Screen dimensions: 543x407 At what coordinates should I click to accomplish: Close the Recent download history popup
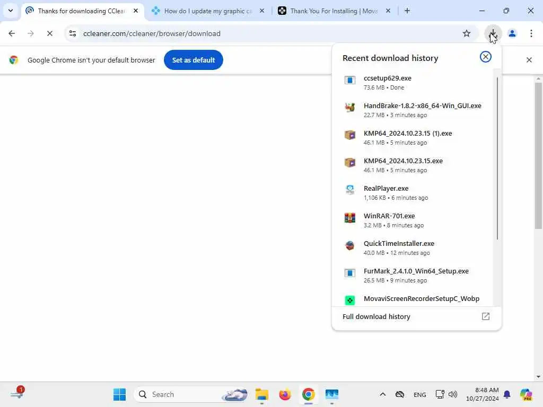tap(486, 57)
